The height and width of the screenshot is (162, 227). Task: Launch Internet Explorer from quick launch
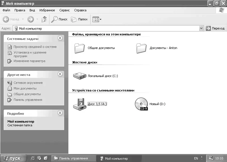point(33,158)
